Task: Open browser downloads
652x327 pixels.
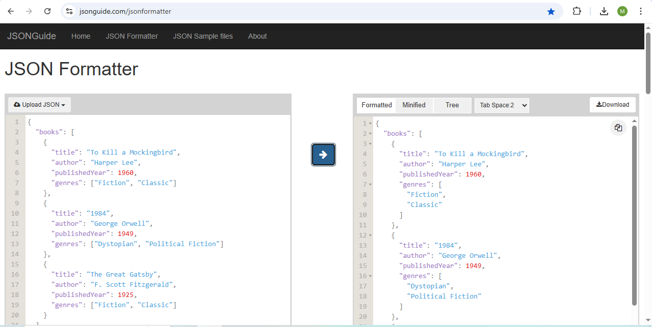Action: point(604,11)
